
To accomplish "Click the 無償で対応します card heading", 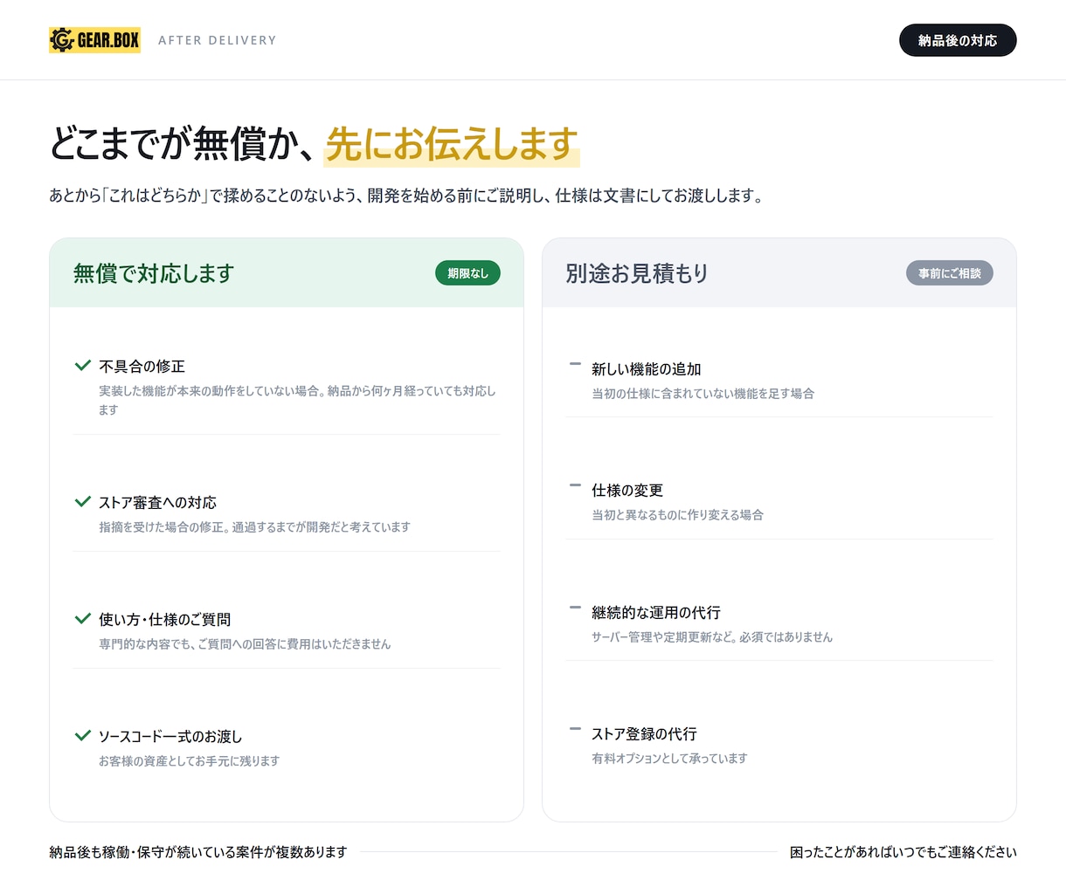I will pos(154,273).
